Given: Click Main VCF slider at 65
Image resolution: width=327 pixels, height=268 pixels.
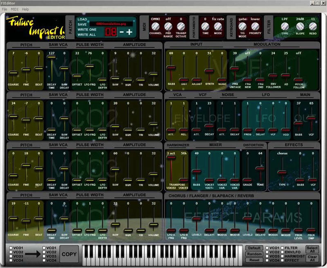Looking at the screenshot, I should coord(311,118).
